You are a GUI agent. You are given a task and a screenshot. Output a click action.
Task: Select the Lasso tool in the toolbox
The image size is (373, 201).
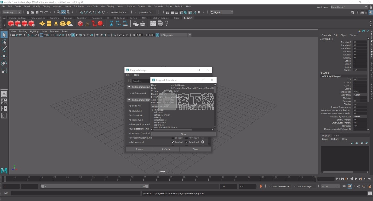click(4, 42)
